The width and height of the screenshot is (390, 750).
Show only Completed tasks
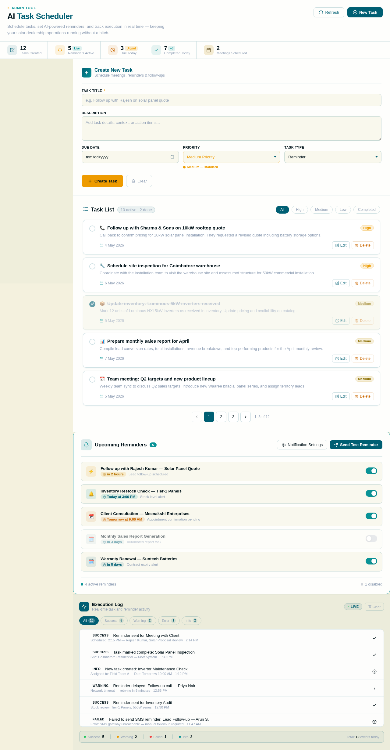coord(367,210)
